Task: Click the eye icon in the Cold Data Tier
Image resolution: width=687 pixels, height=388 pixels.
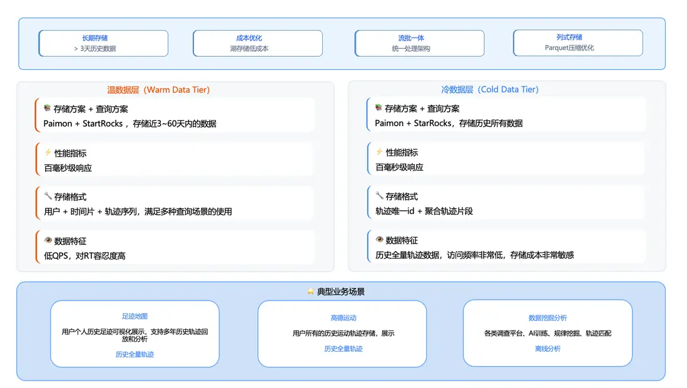Action: click(379, 239)
